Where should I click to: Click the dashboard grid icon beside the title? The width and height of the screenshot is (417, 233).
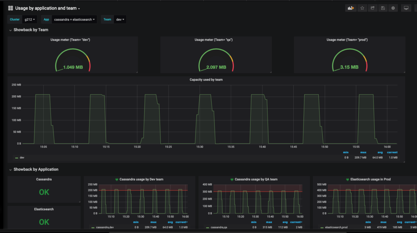point(11,8)
